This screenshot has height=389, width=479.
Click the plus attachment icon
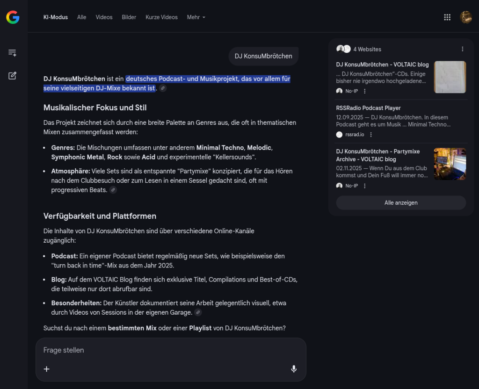click(47, 369)
